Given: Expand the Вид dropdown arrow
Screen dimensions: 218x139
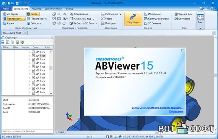Looking at the screenshot, I should pos(200,28).
